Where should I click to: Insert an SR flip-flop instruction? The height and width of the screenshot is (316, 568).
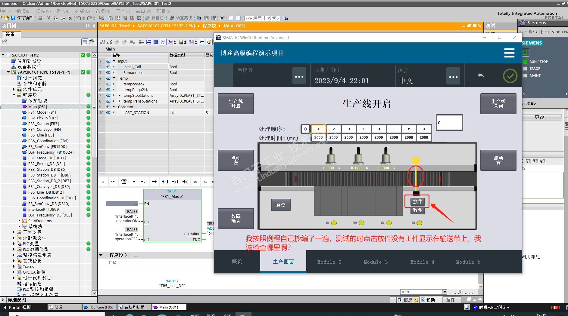coord(195,182)
